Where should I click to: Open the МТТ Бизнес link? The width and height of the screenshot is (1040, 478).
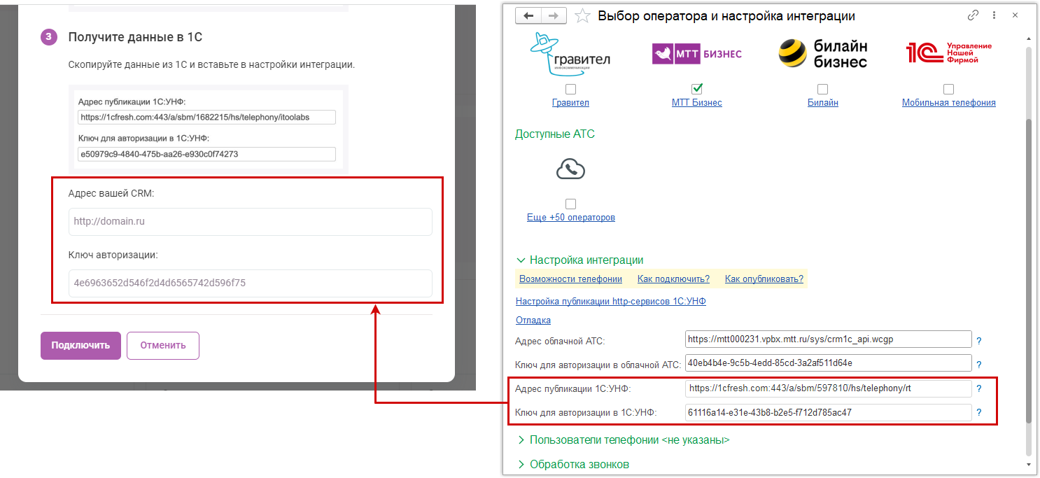[696, 103]
